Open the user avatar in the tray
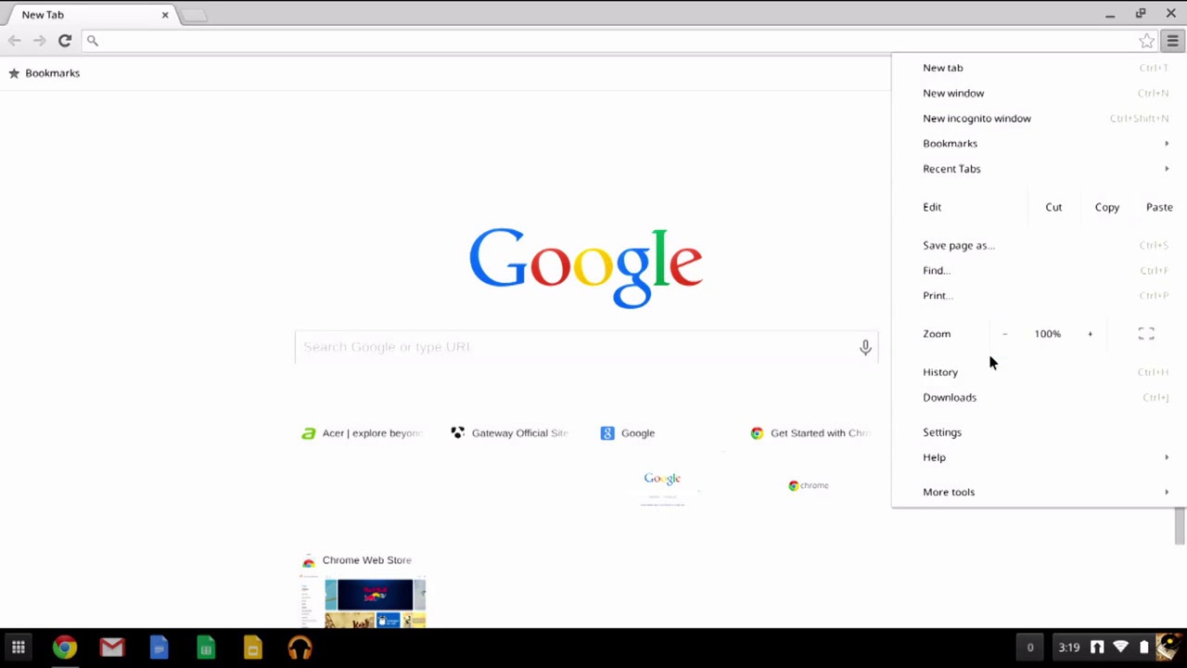The image size is (1187, 668). point(1169,648)
